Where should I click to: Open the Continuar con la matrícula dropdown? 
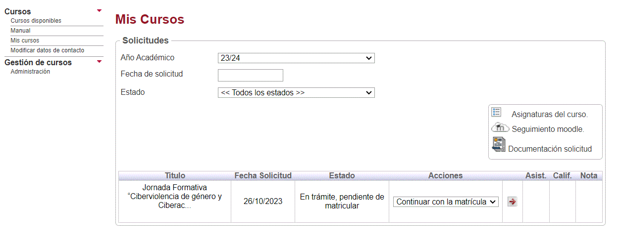pos(446,202)
